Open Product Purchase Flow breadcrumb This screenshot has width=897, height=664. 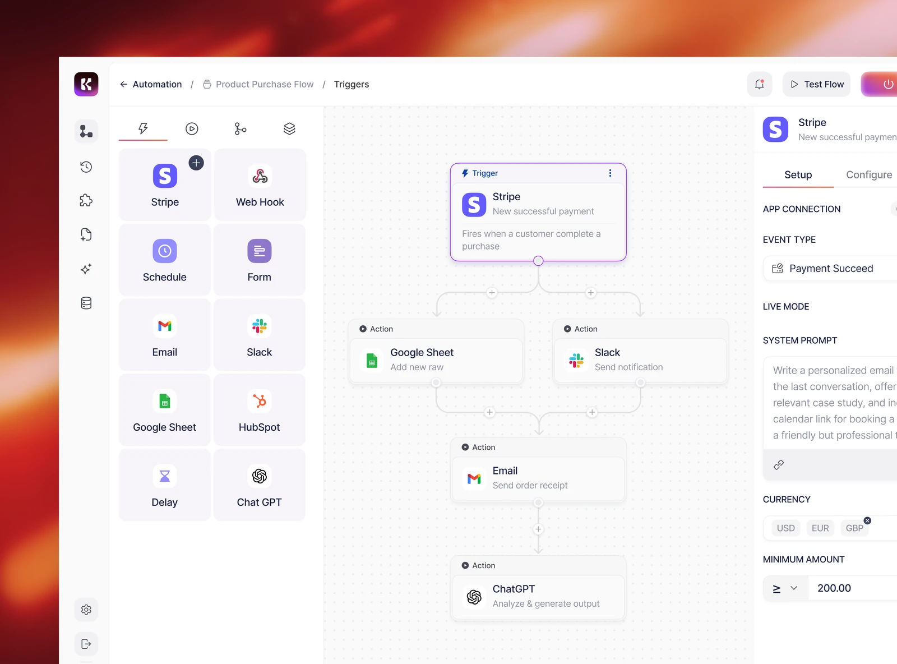pyautogui.click(x=258, y=84)
